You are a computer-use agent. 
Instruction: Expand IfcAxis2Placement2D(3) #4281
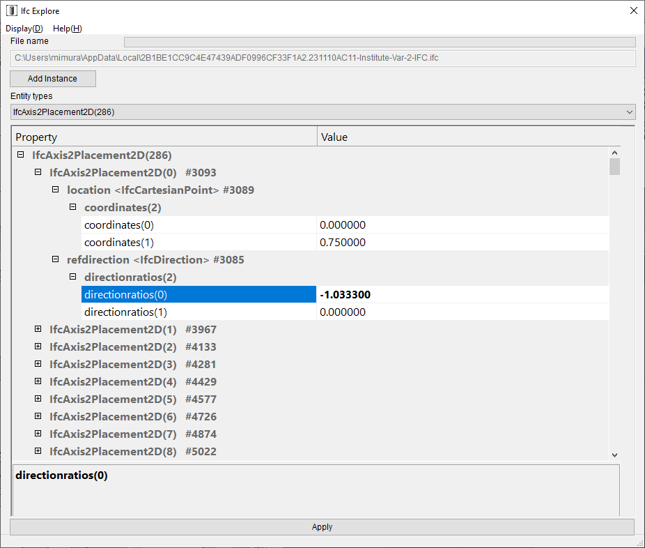tap(38, 364)
